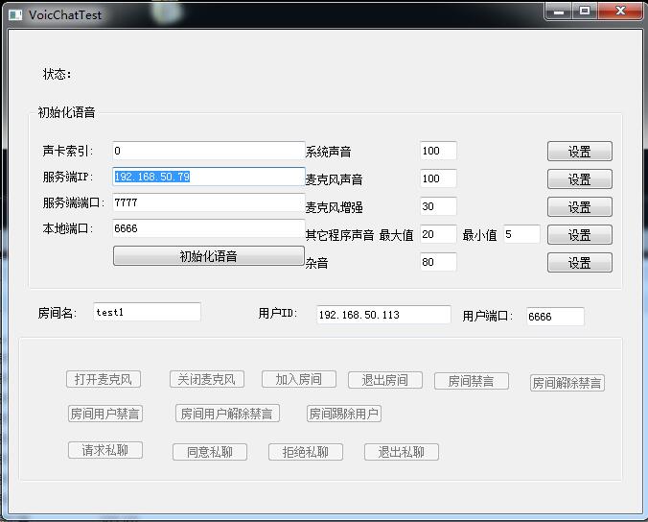Click the 打开麦克风 button
The width and height of the screenshot is (648, 522).
tap(104, 379)
